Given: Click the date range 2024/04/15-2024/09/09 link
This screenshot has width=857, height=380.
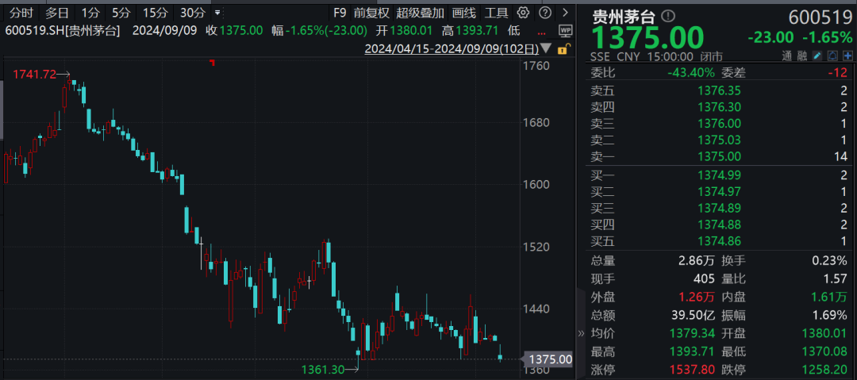Looking at the screenshot, I should [x=452, y=49].
